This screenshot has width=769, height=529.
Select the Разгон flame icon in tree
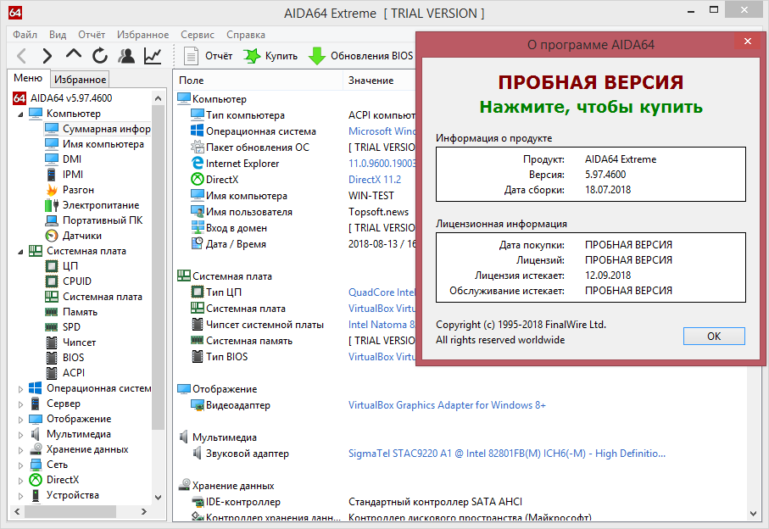[x=52, y=190]
